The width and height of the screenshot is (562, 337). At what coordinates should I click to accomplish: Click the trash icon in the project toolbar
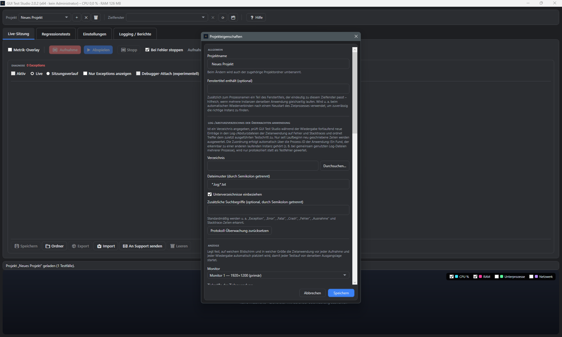coord(96,18)
